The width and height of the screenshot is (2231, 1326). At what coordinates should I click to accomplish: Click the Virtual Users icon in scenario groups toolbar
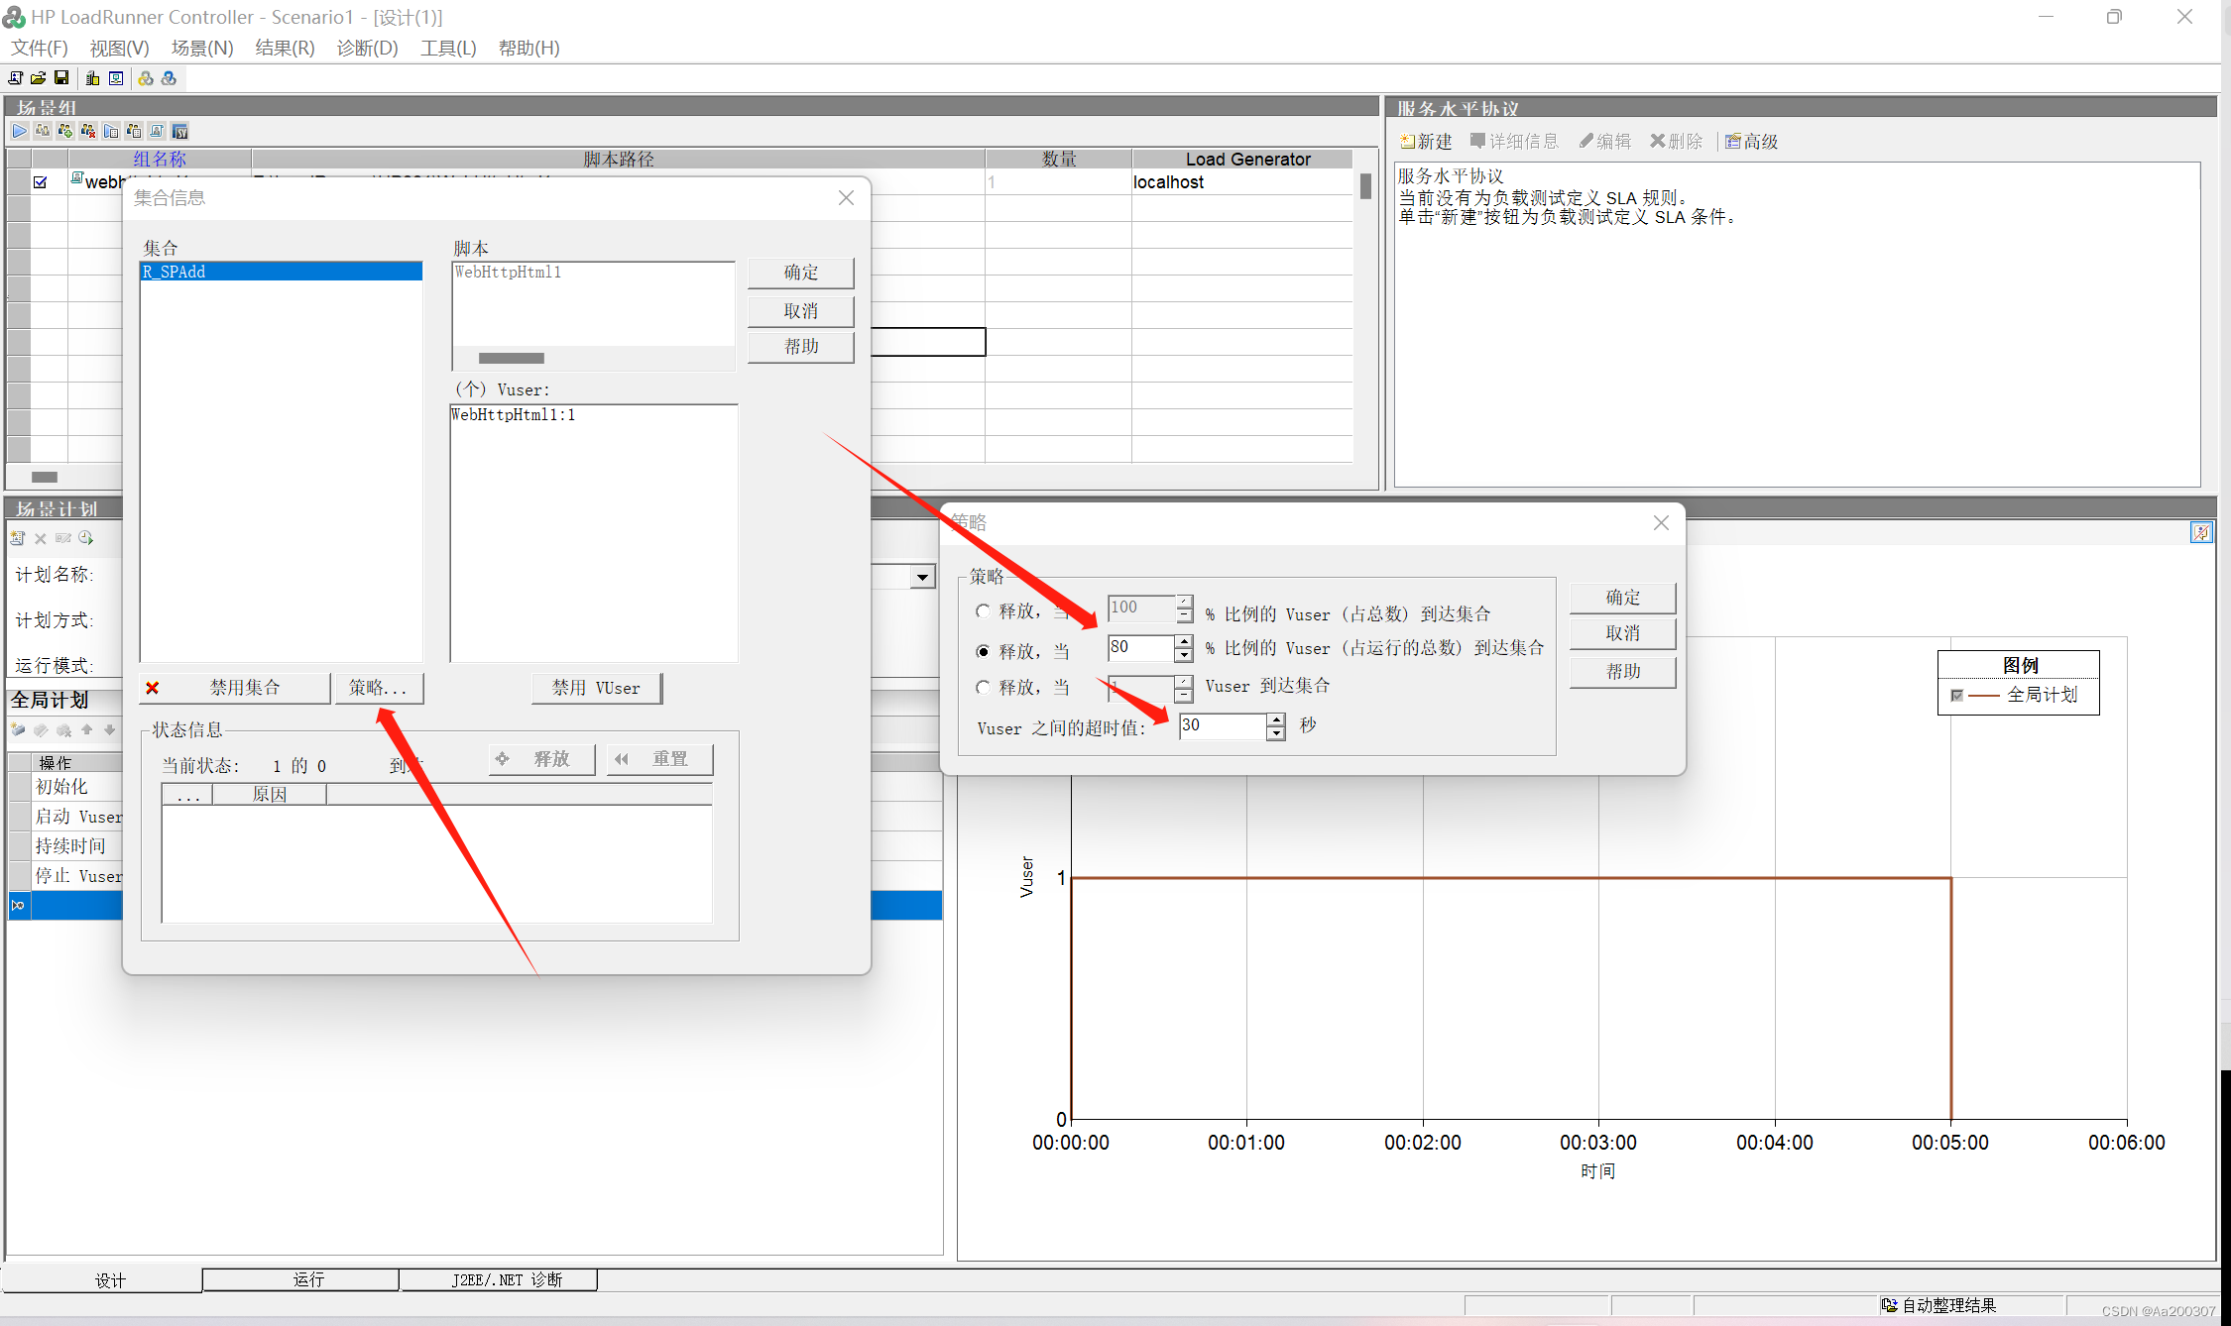click(x=43, y=131)
